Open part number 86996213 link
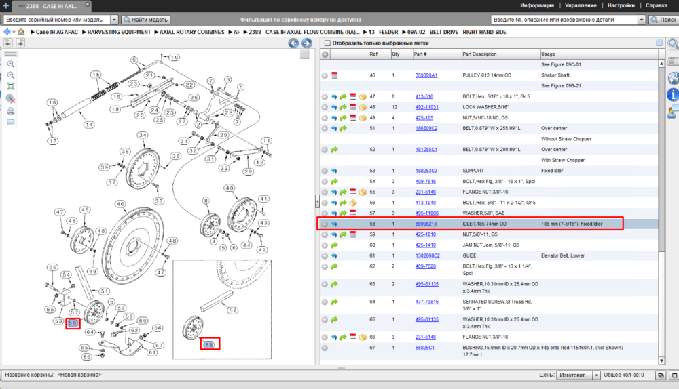Image resolution: width=679 pixels, height=389 pixels. (x=426, y=224)
